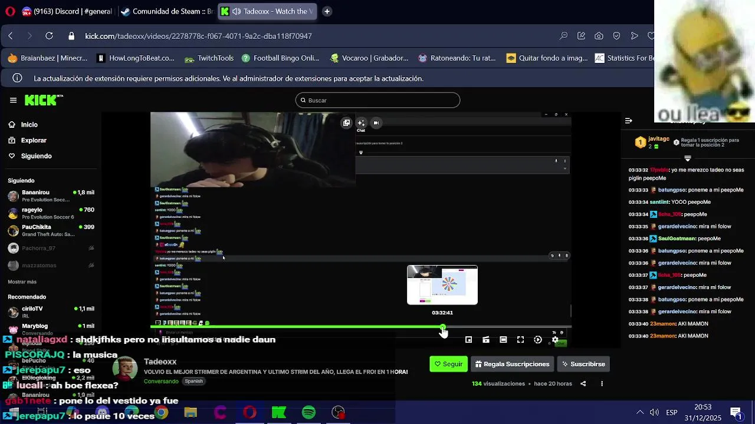755x424 pixels.
Task: Open the Vocaroo Grabador bookmark
Action: click(x=369, y=58)
